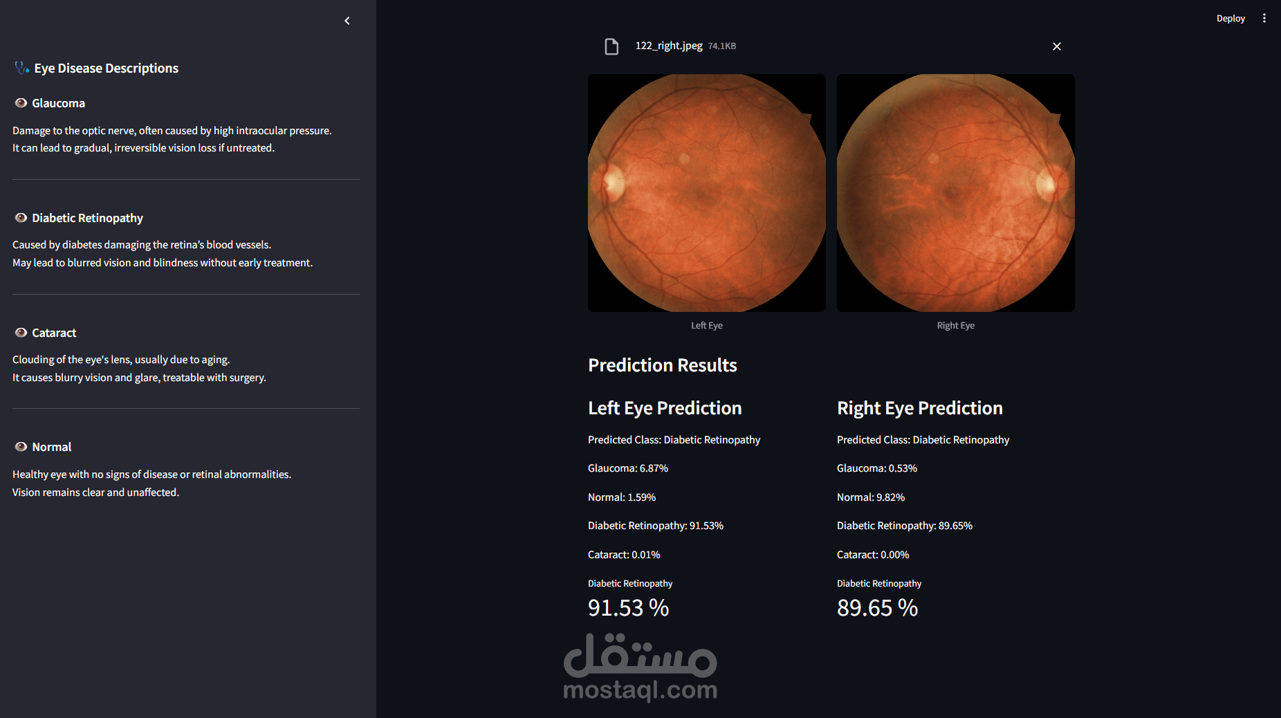Select 'Diabetic Retinopathy: 89.65%' line

click(905, 526)
